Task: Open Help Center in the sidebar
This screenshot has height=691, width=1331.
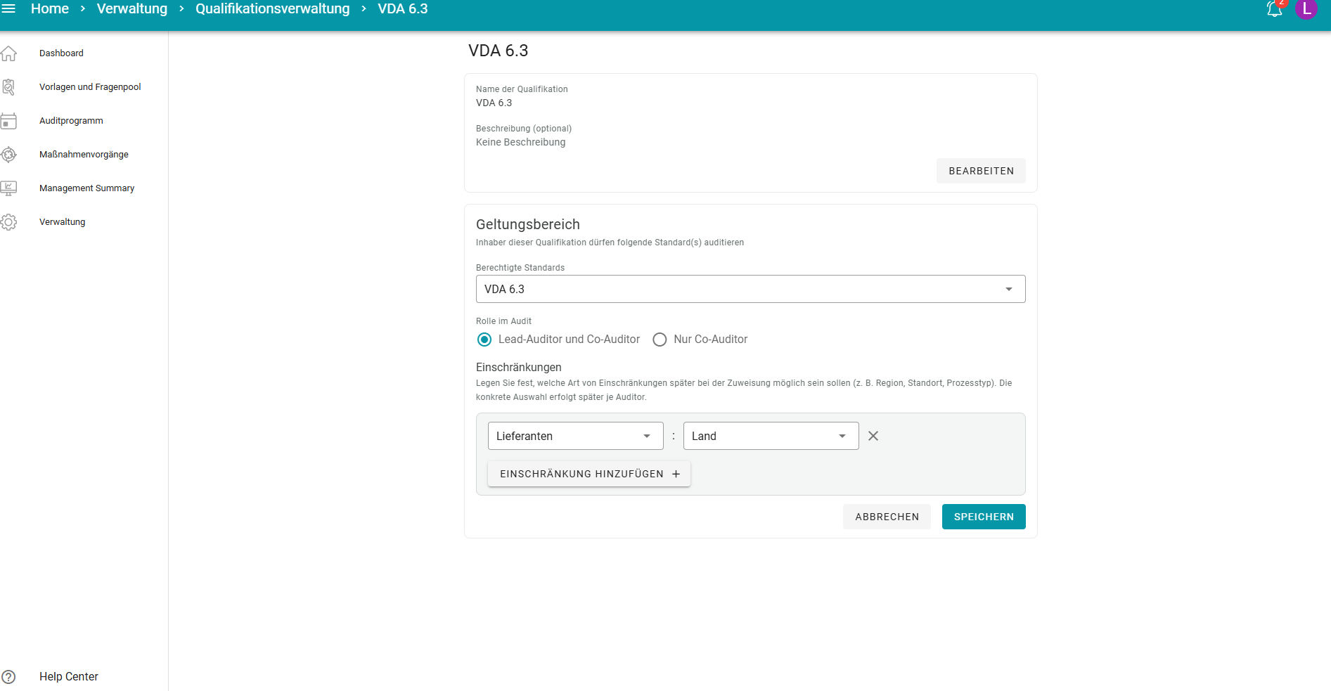Action: (68, 676)
